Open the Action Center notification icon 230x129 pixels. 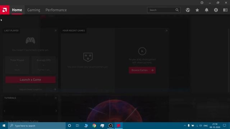224,126
